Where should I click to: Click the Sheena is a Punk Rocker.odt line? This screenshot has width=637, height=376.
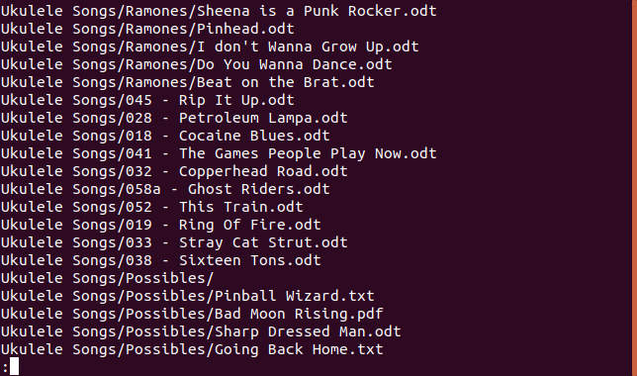219,11
